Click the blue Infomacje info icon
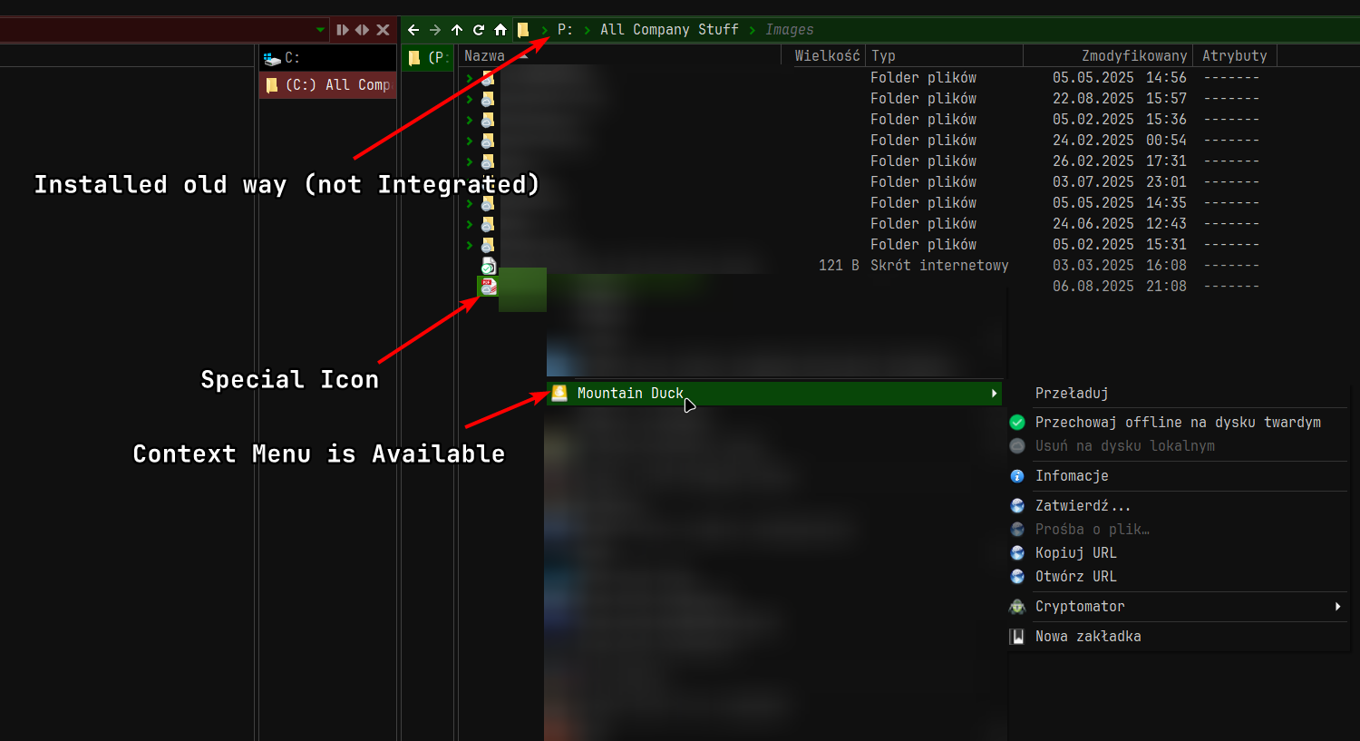The height and width of the screenshot is (741, 1360). pyautogui.click(x=1017, y=476)
